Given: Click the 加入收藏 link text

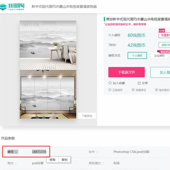Looking at the screenshot, I should click(119, 83).
